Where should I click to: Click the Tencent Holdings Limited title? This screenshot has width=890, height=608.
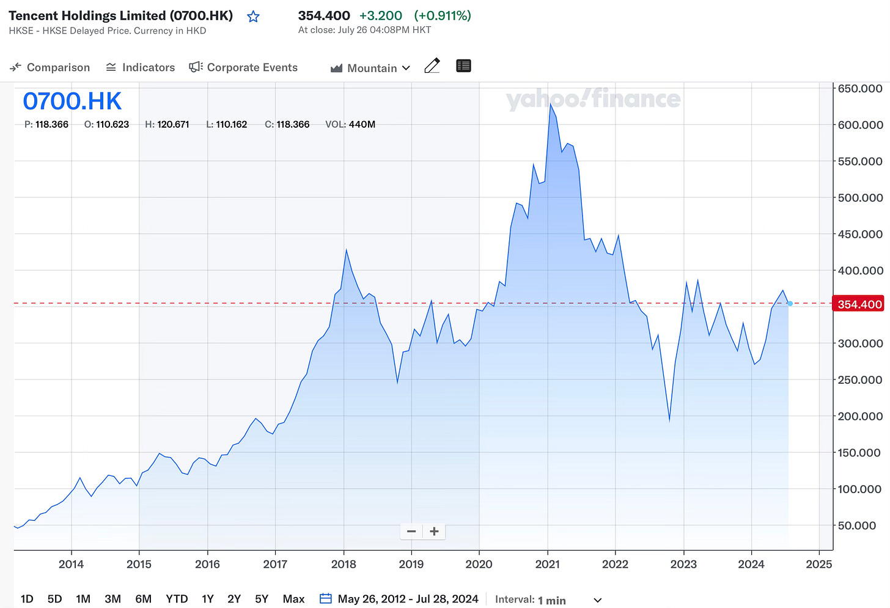click(x=121, y=16)
